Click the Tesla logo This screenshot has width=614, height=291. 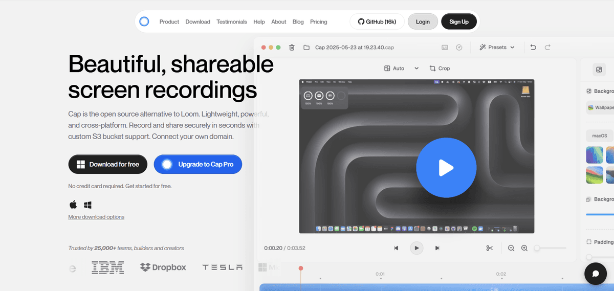click(x=223, y=267)
